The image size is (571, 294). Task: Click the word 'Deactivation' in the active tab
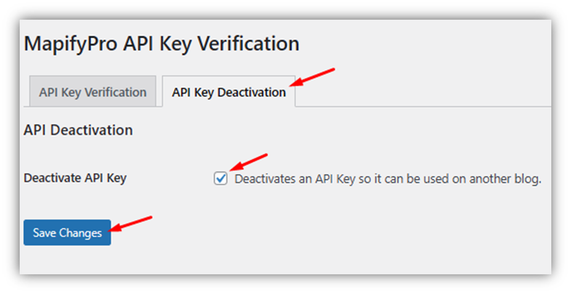(x=252, y=92)
